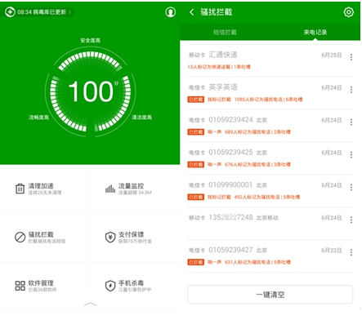Tap the virus database plus icon
This screenshot has width=362, height=320.
click(x=10, y=12)
